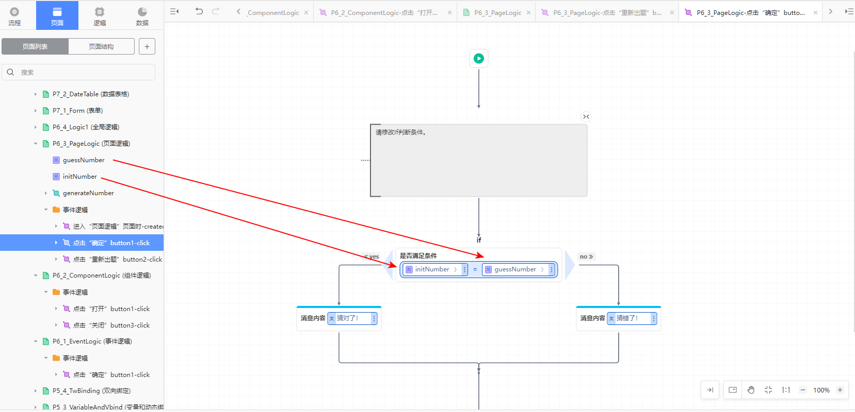Open the ComponentLogic tab
This screenshot has width=855, height=412.
pos(273,13)
